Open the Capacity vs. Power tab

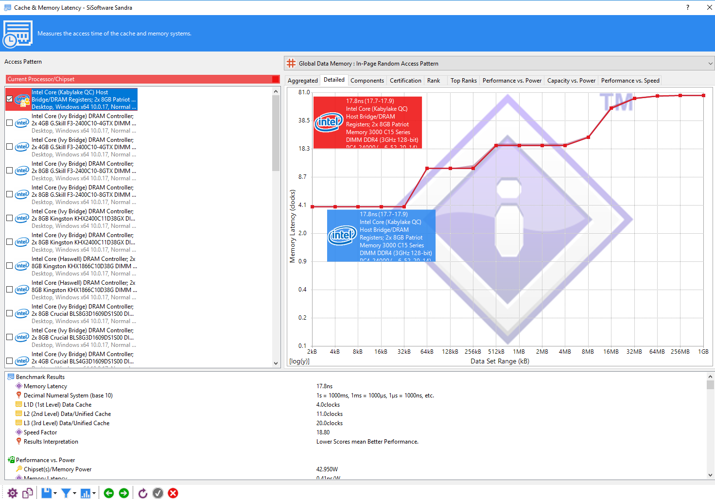click(571, 81)
